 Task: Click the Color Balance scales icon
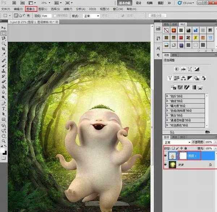click(x=183, y=78)
